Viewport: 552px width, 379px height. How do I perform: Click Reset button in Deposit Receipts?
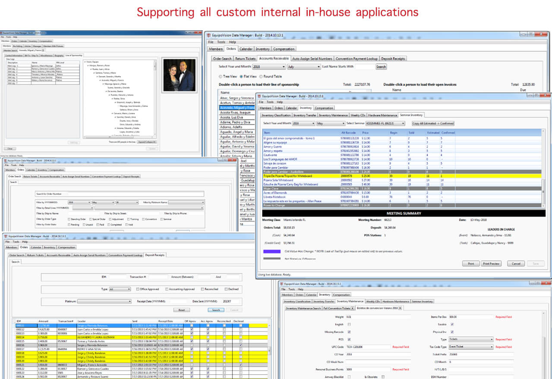point(182,310)
